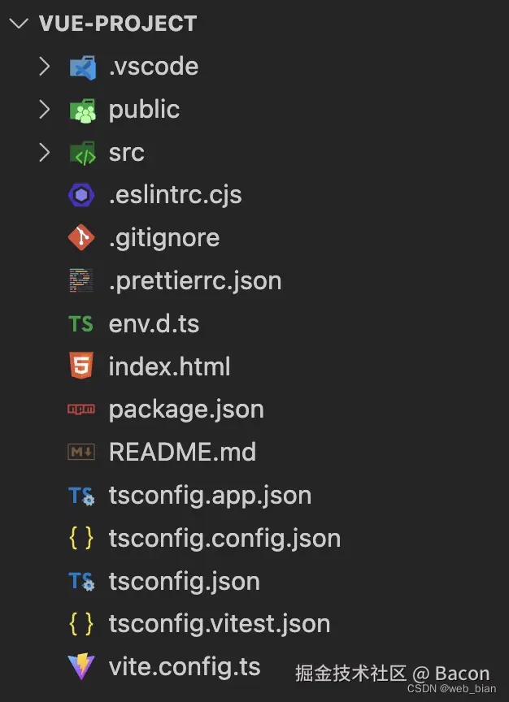
Task: Click the Vite icon beside vite.config.ts
Action: pyautogui.click(x=81, y=667)
